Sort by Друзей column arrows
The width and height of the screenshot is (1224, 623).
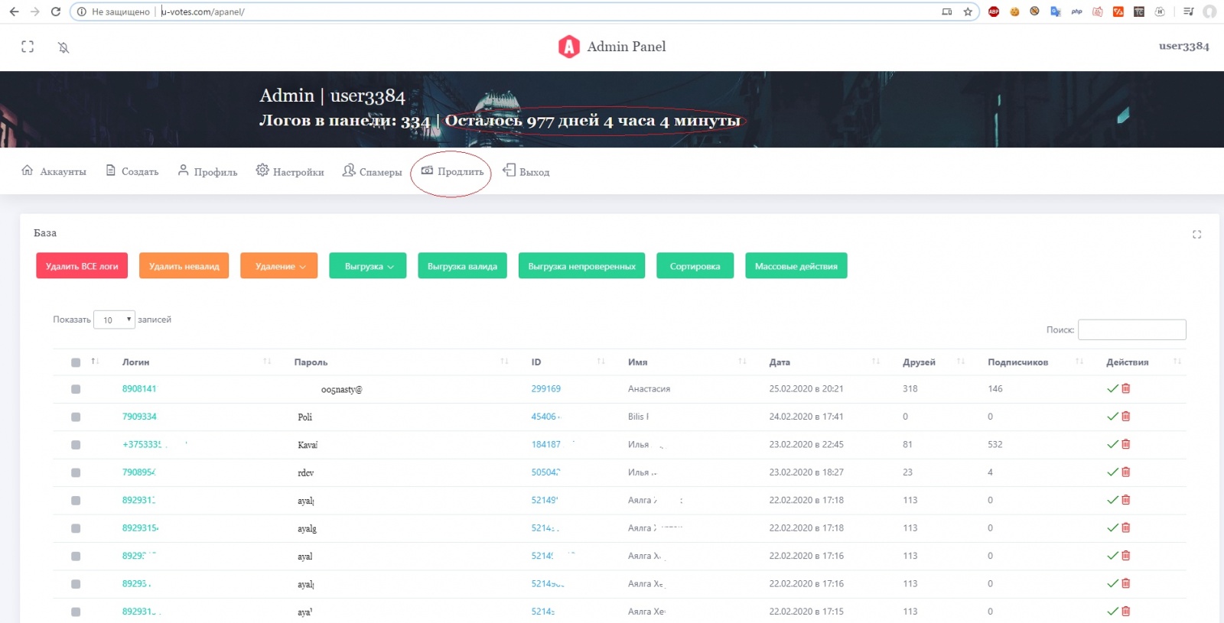[961, 362]
